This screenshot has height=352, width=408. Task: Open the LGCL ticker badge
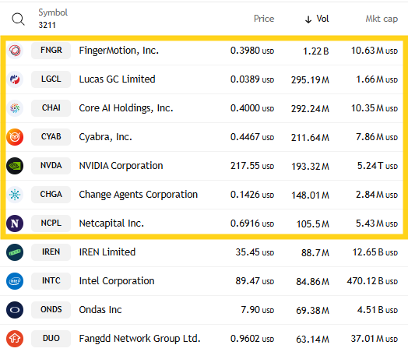51,79
